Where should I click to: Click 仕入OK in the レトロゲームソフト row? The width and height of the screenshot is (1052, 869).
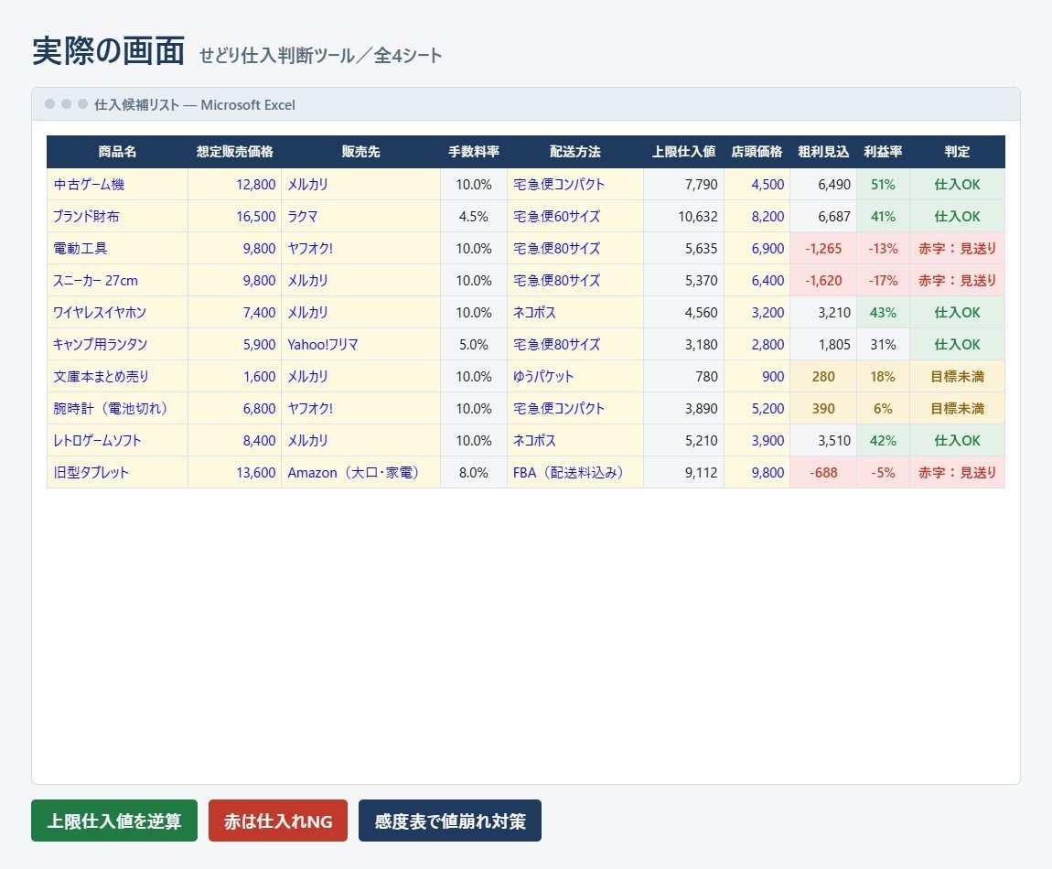tap(958, 440)
